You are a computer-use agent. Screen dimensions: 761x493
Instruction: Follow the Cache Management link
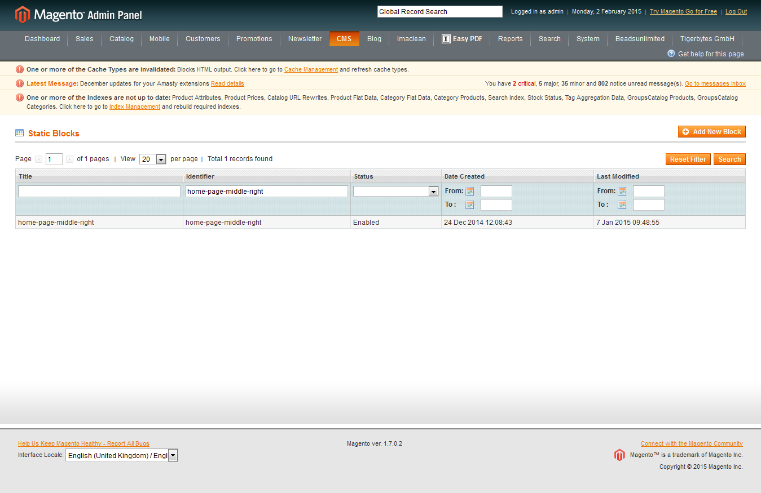311,70
